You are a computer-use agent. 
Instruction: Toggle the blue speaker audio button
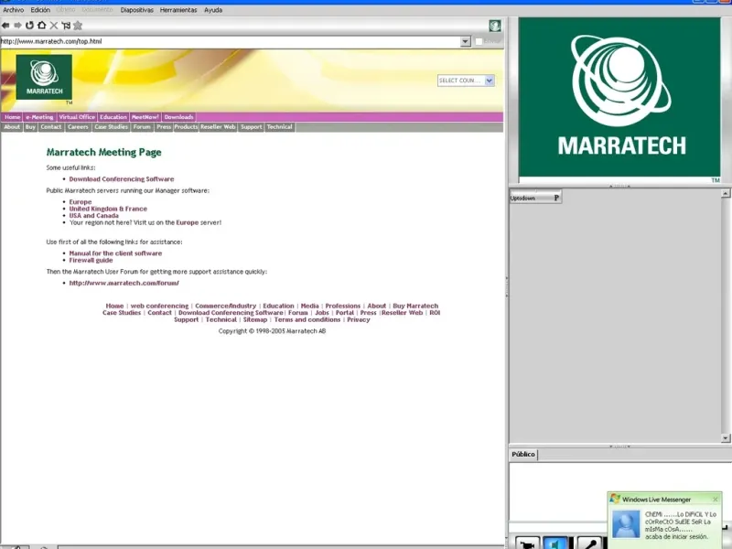(x=555, y=544)
